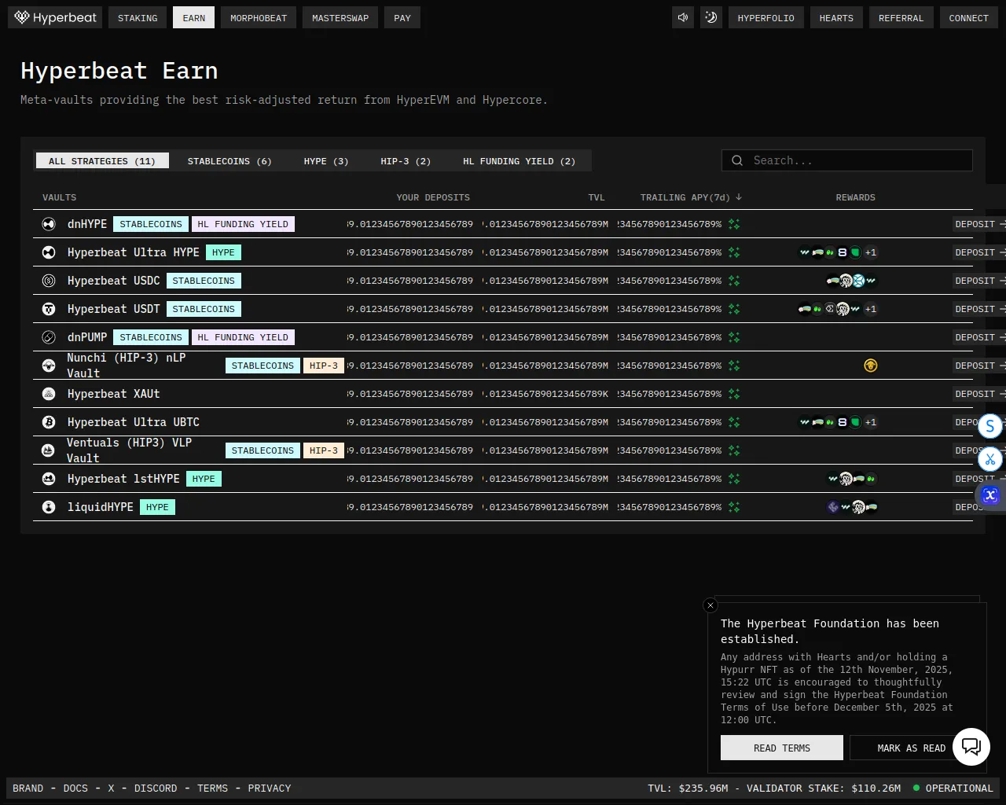Image resolution: width=1006 pixels, height=805 pixels.
Task: Click the Hyperbeat XAUt vault icon
Action: pos(49,394)
